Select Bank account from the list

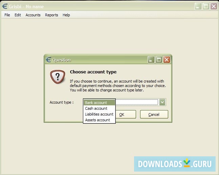(x=99, y=103)
